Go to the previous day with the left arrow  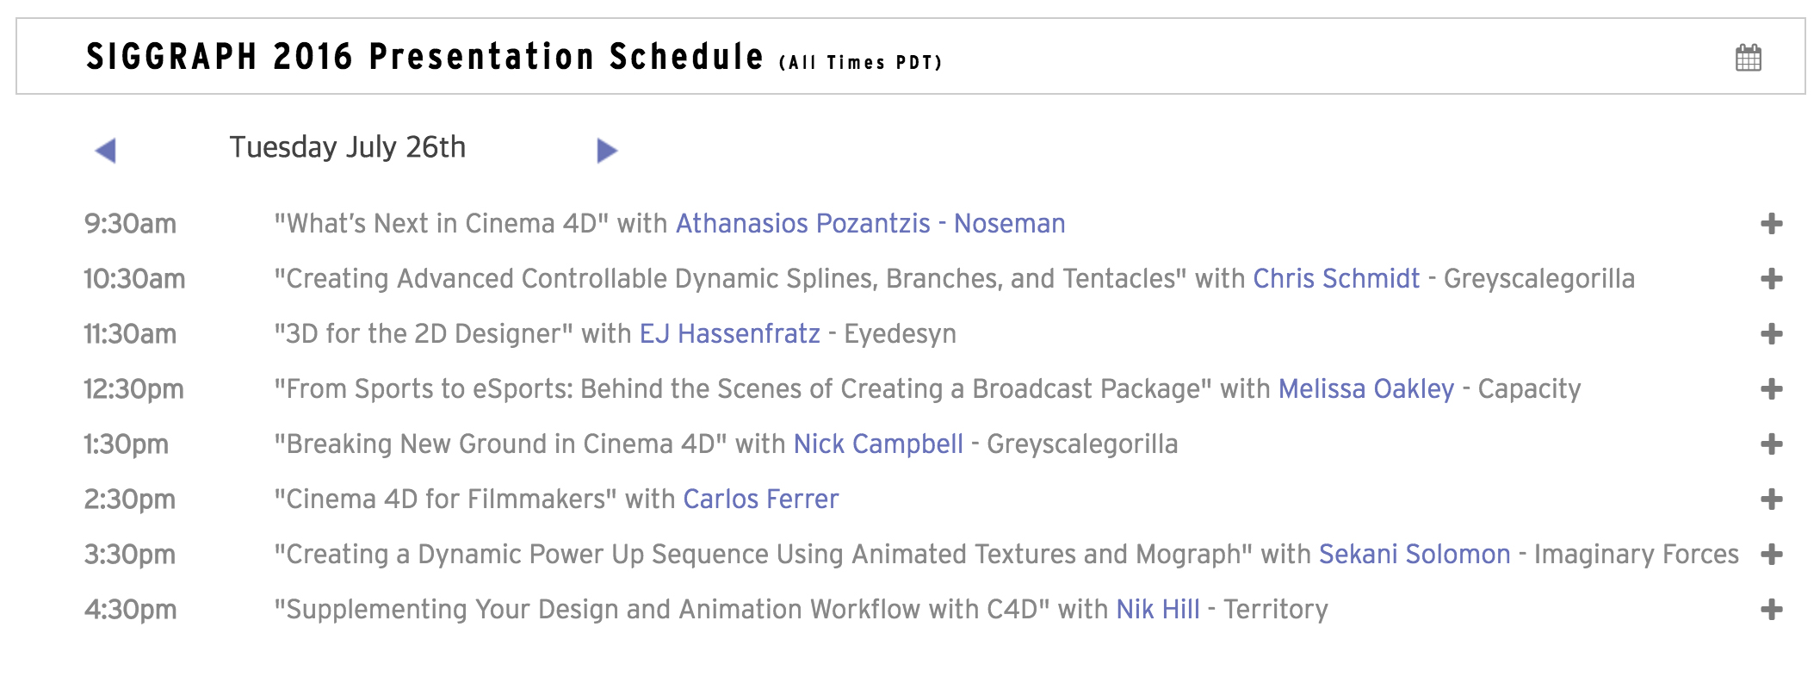click(105, 151)
